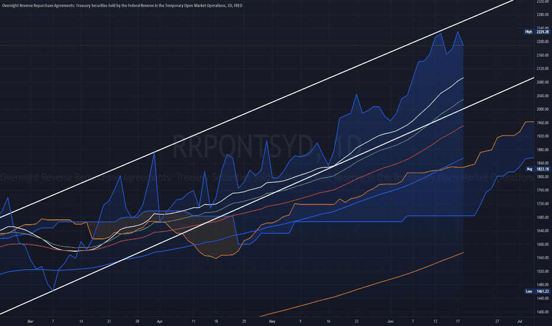Click the chart title 'Overnight Reverse Repurchase Agreements' legend
Screen dimensions: 552x326
coord(122,6)
